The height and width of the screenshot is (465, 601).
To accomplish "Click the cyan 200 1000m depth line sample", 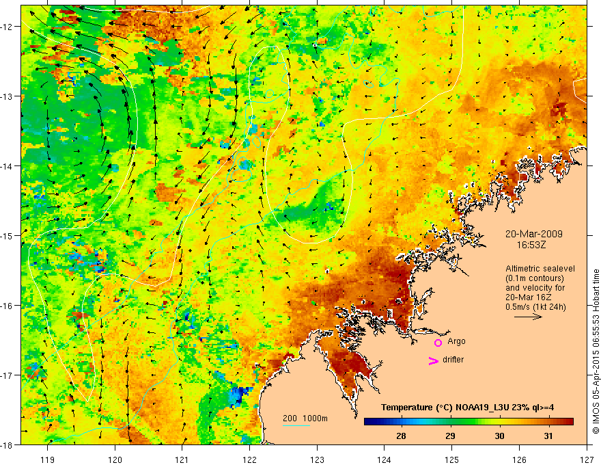I will pos(296,425).
